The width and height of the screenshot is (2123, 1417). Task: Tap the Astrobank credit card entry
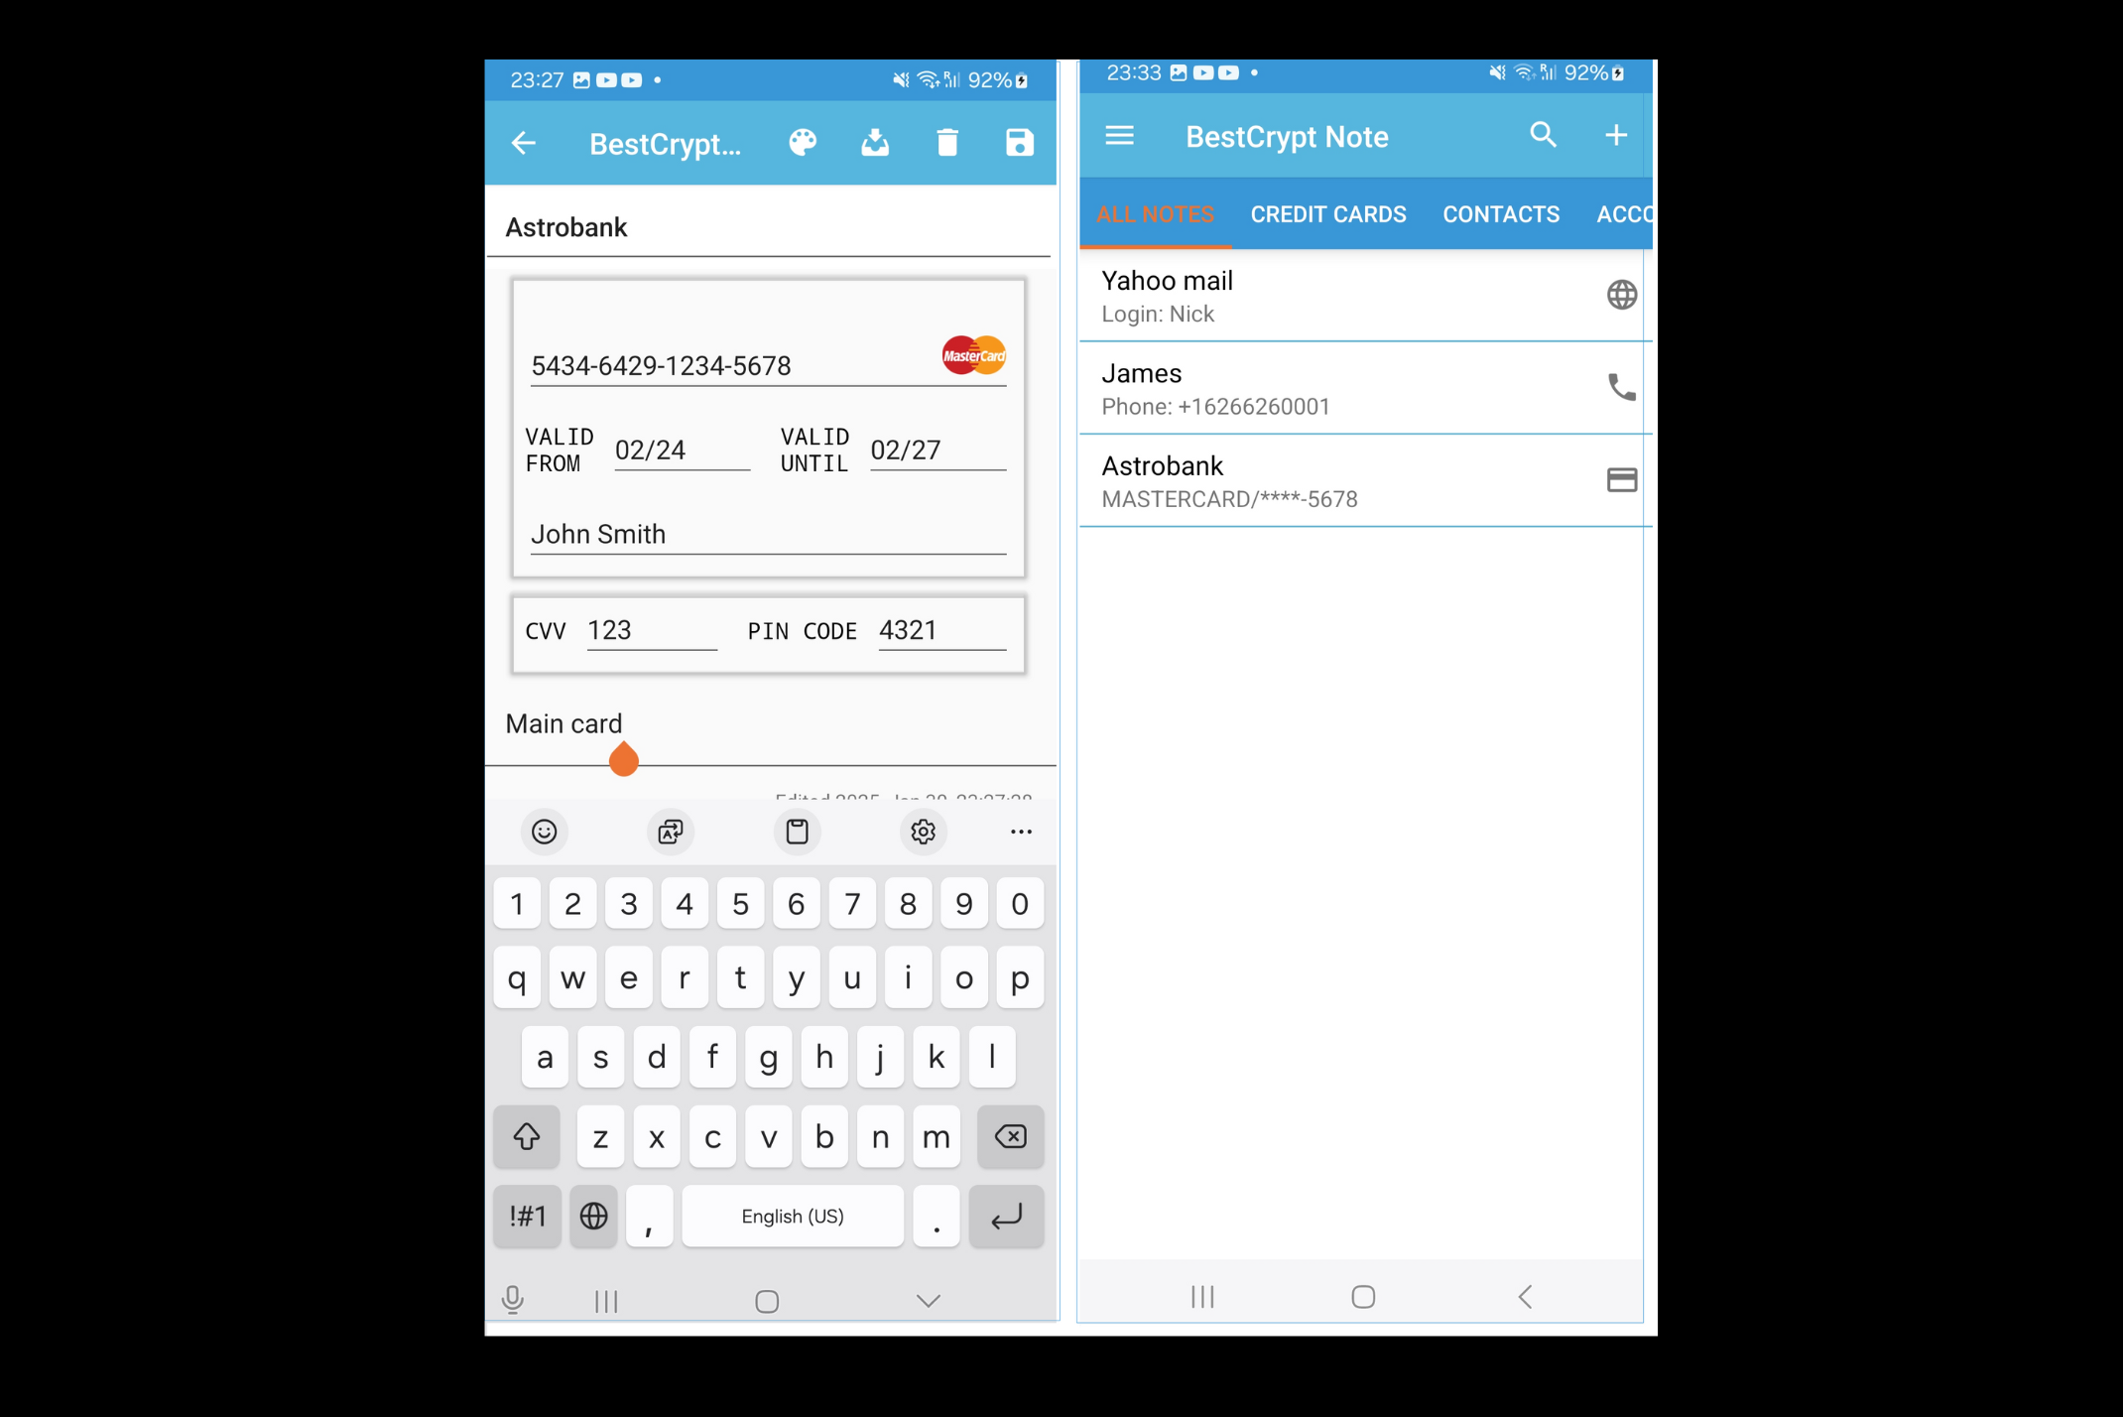point(1366,479)
